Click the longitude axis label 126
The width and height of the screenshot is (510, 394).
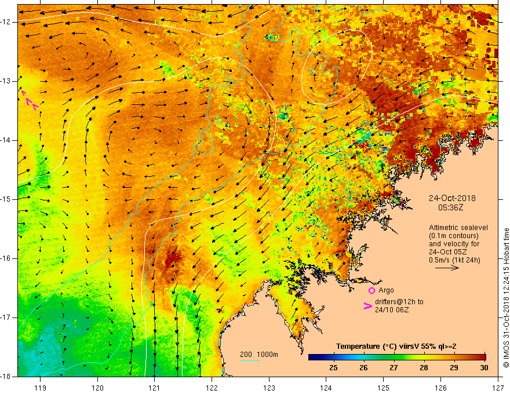pyautogui.click(x=440, y=388)
